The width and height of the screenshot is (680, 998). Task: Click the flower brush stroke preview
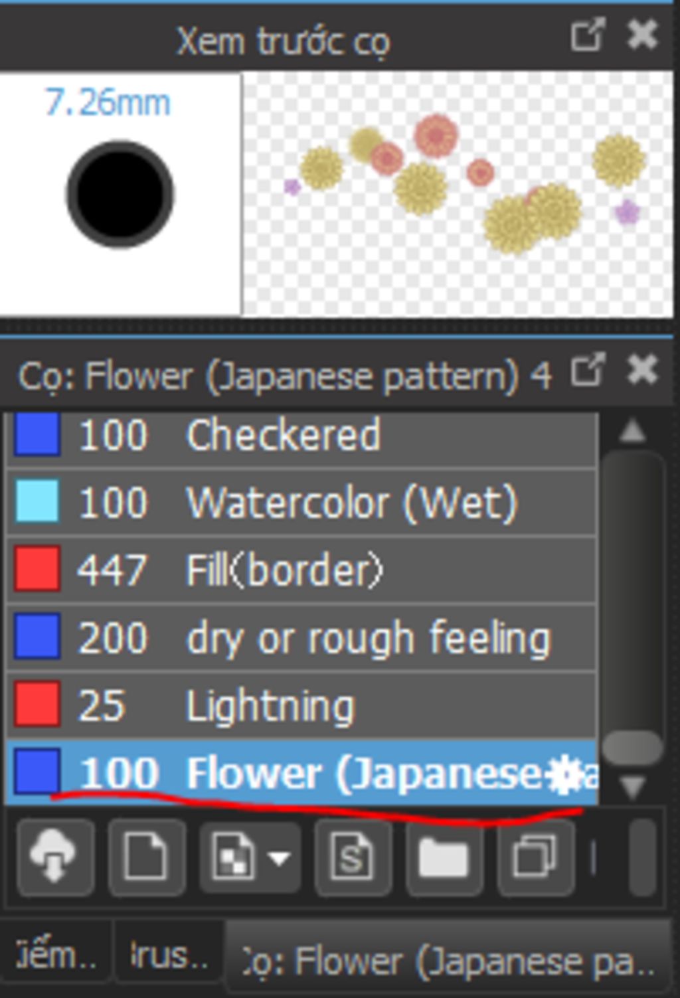coord(458,194)
